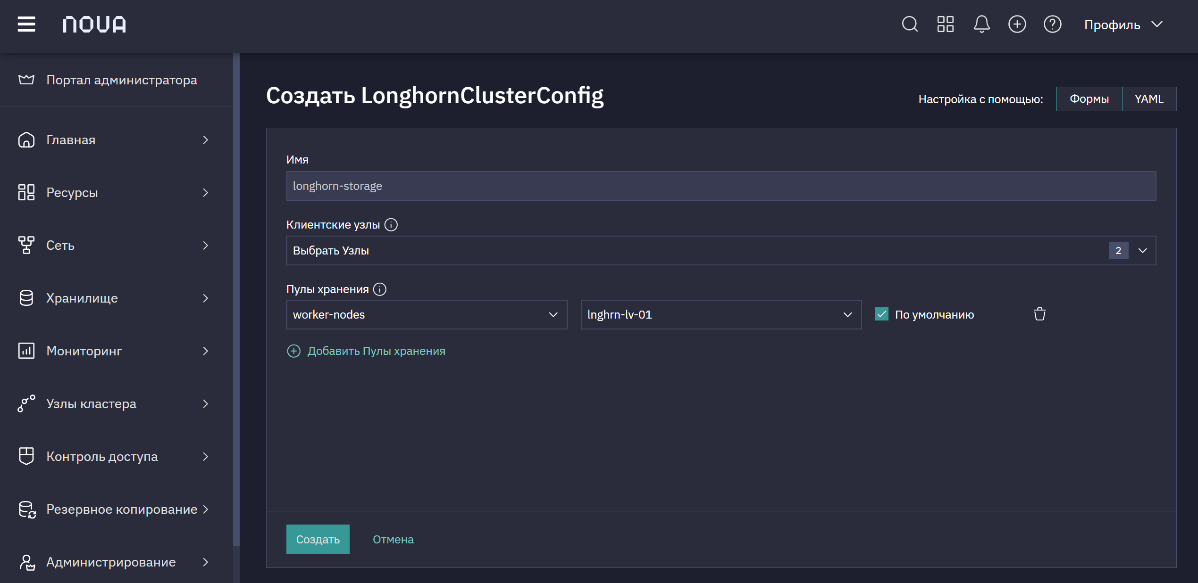Image resolution: width=1198 pixels, height=583 pixels.
Task: Open the worker-nodes dropdown
Action: [x=427, y=314]
